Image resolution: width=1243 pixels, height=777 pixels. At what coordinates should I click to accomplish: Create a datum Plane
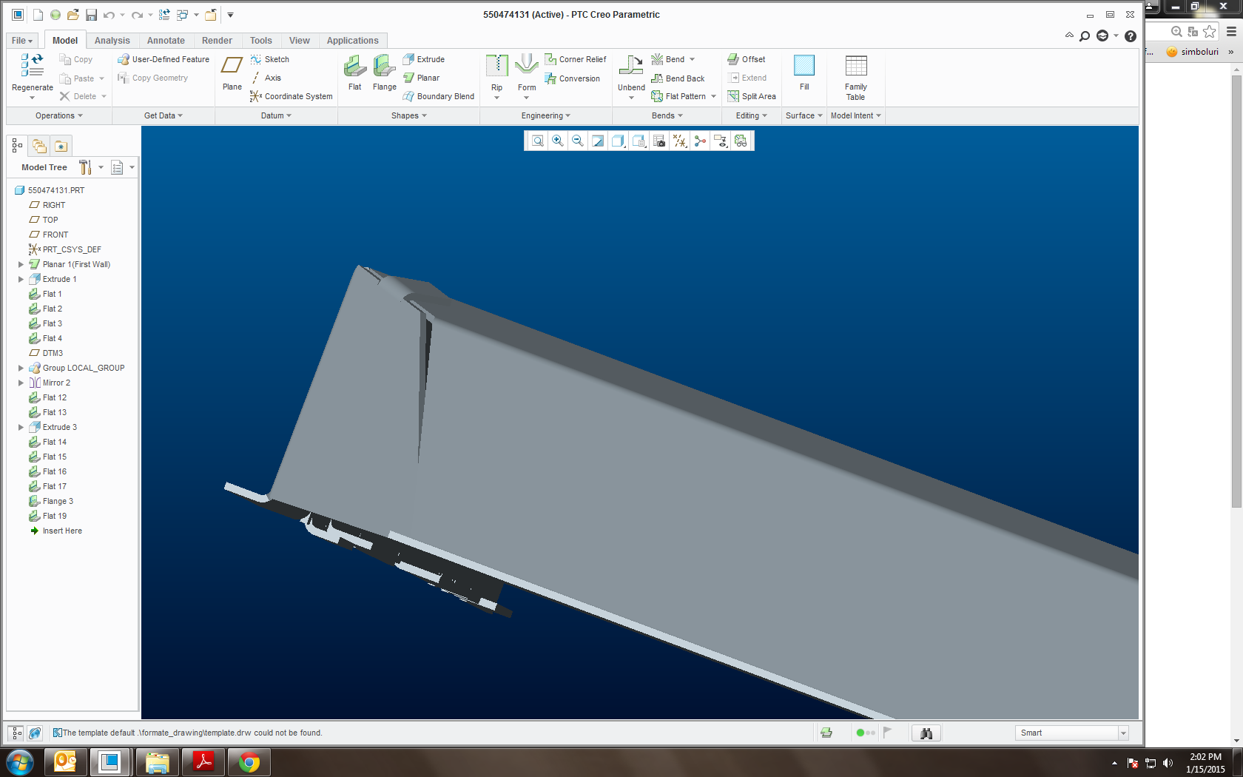point(232,73)
